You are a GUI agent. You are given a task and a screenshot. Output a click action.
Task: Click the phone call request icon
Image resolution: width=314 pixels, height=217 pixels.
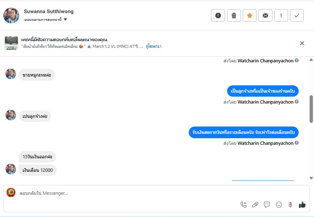click(x=244, y=205)
